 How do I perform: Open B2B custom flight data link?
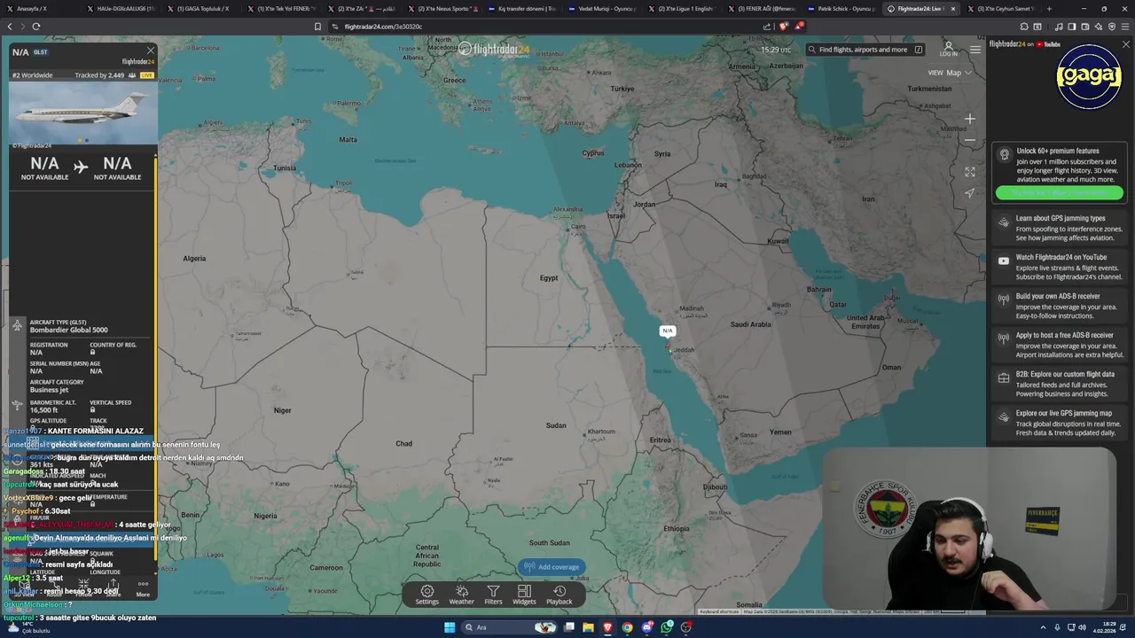(1059, 384)
